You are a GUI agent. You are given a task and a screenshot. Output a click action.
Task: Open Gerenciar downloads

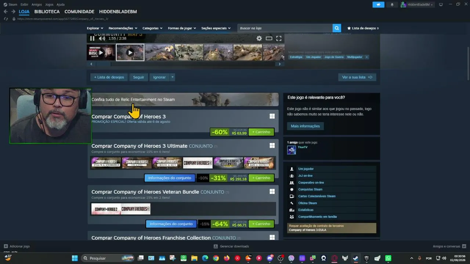(x=232, y=246)
